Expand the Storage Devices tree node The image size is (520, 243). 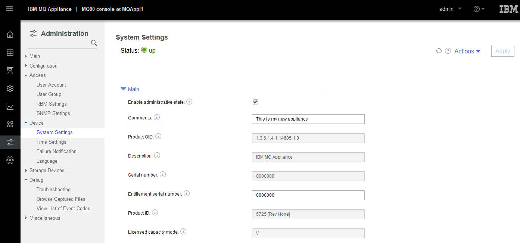(26, 170)
